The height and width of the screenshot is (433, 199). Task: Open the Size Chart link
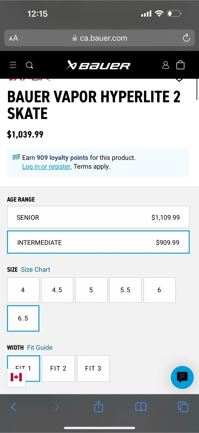[35, 269]
